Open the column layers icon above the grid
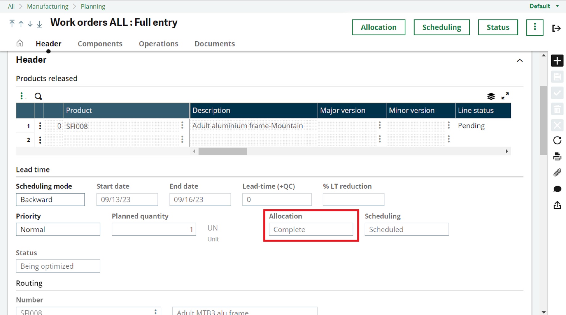 point(491,96)
